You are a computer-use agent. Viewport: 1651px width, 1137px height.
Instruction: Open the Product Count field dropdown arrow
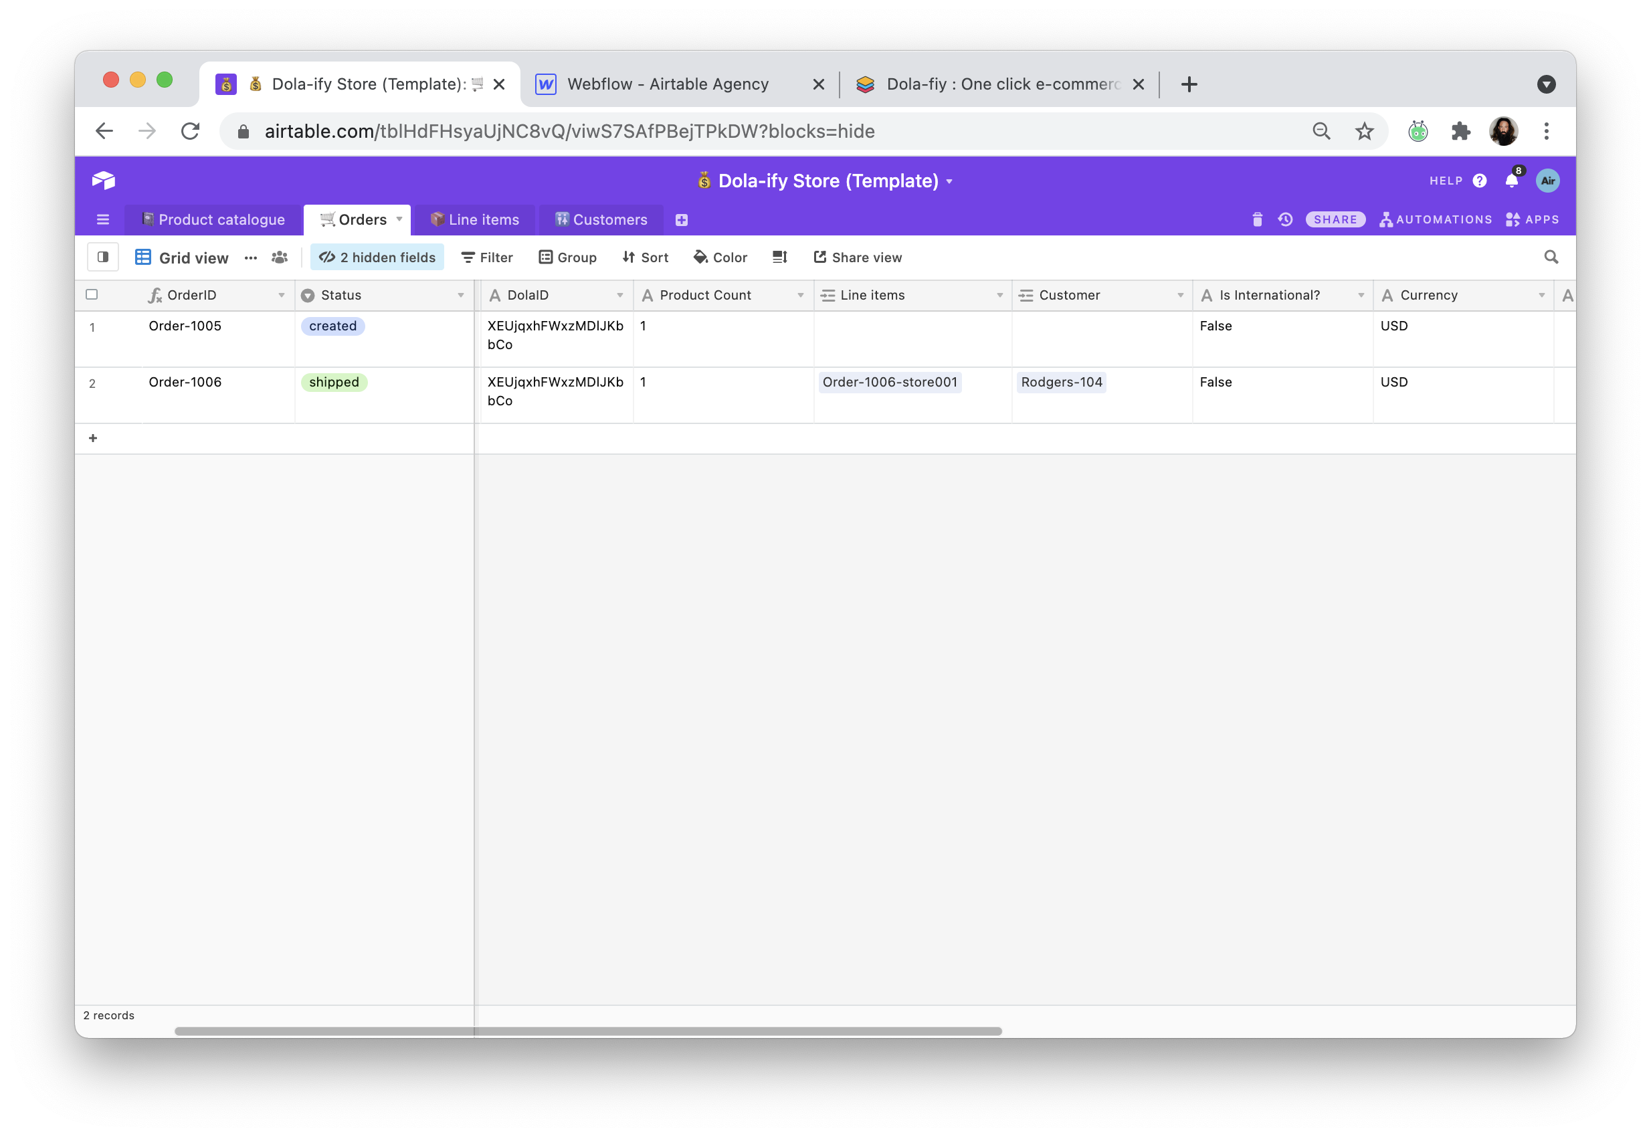(800, 296)
